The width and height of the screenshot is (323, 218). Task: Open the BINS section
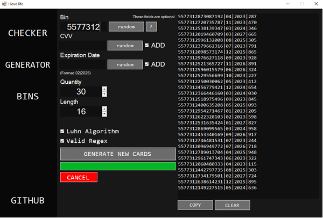[27, 96]
